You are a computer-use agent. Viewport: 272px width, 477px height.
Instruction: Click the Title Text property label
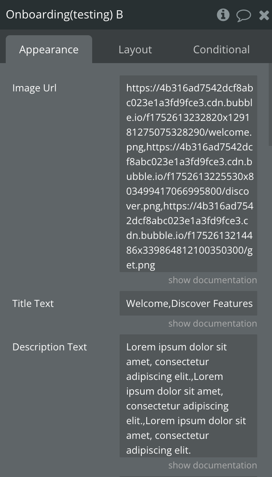(33, 304)
